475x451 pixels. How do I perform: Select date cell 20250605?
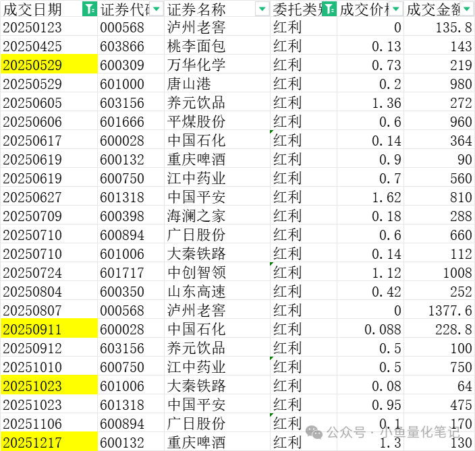(x=49, y=102)
